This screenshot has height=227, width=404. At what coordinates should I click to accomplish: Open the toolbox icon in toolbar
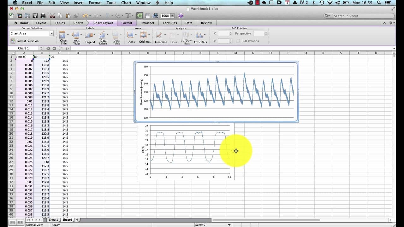148,15
